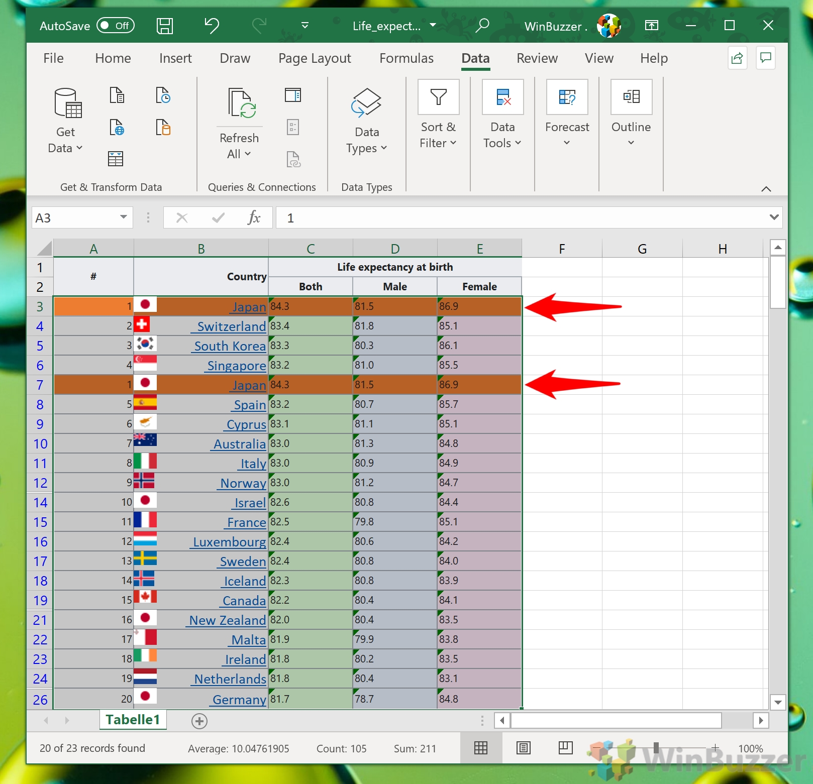Click the insert function fx icon
This screenshot has width=813, height=784.
click(254, 218)
